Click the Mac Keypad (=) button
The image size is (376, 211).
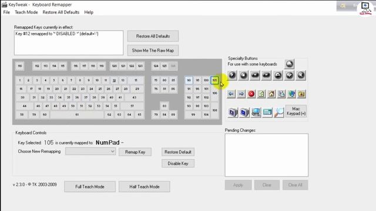point(296,111)
